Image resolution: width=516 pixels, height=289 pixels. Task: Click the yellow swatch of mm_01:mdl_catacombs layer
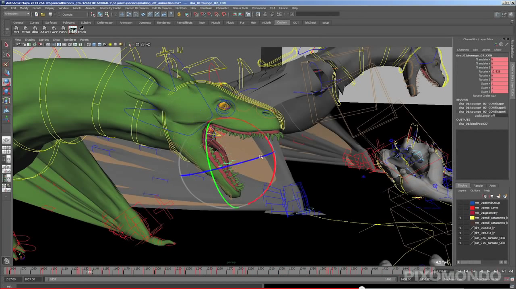pos(472,218)
